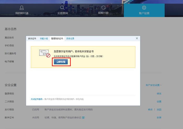Switch to the 历史记录 tab

coord(70,39)
